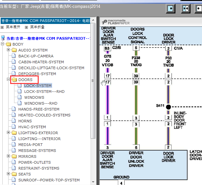Screen dimensions: 202x185
Task: Click the computer icon beside 当前 heading
Action: point(3,38)
